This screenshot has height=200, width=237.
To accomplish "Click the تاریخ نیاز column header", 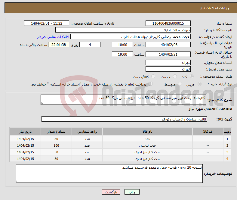I will pyautogui.click(x=25, y=132).
